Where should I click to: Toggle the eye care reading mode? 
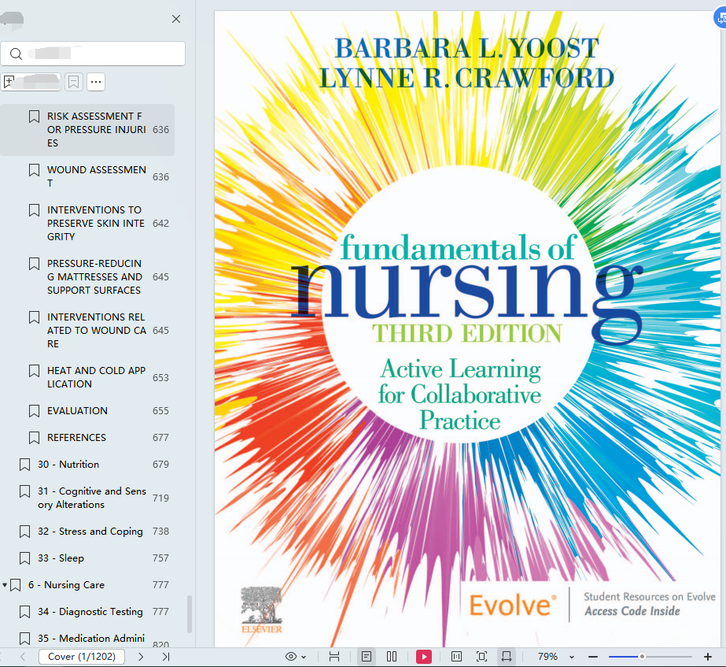(291, 657)
